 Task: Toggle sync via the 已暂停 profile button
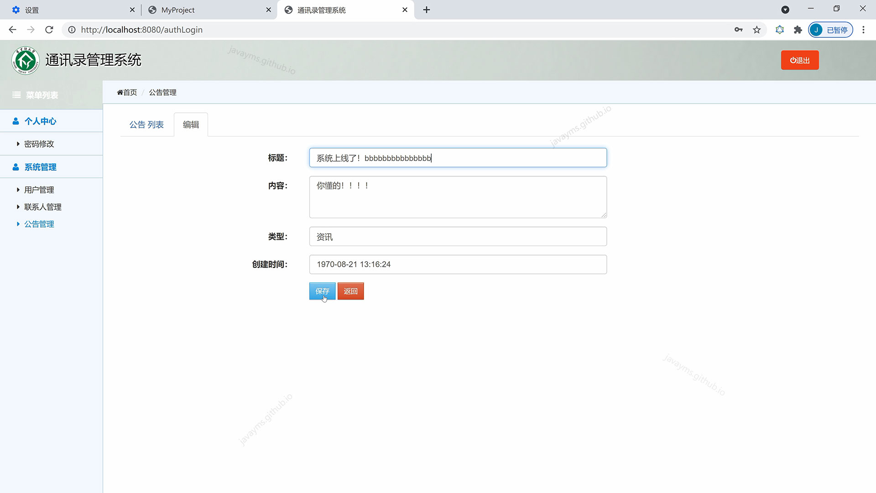tap(830, 30)
